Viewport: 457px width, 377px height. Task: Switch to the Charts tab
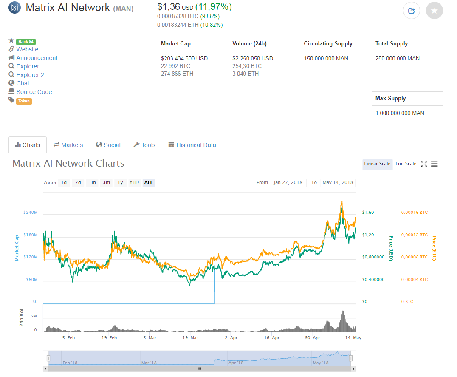pyautogui.click(x=28, y=145)
